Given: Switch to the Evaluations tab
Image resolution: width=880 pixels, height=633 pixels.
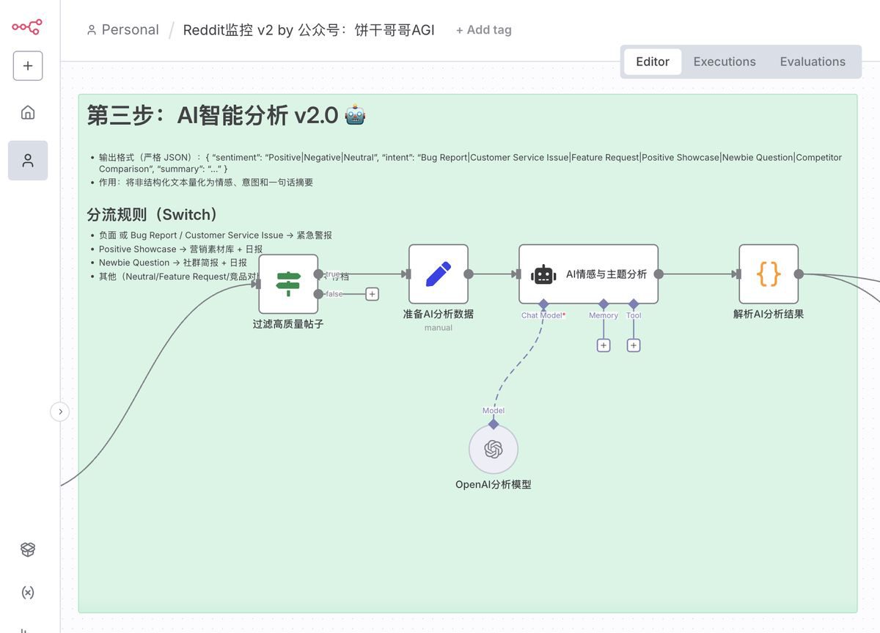Looking at the screenshot, I should 813,62.
